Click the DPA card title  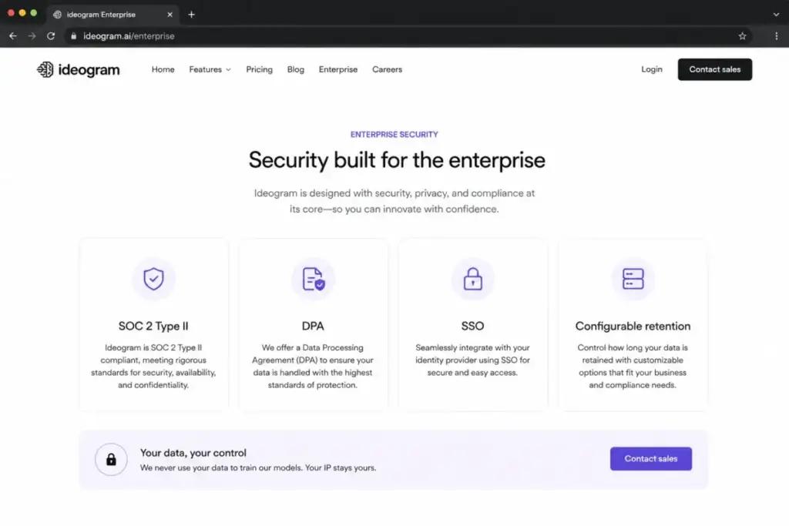point(313,326)
